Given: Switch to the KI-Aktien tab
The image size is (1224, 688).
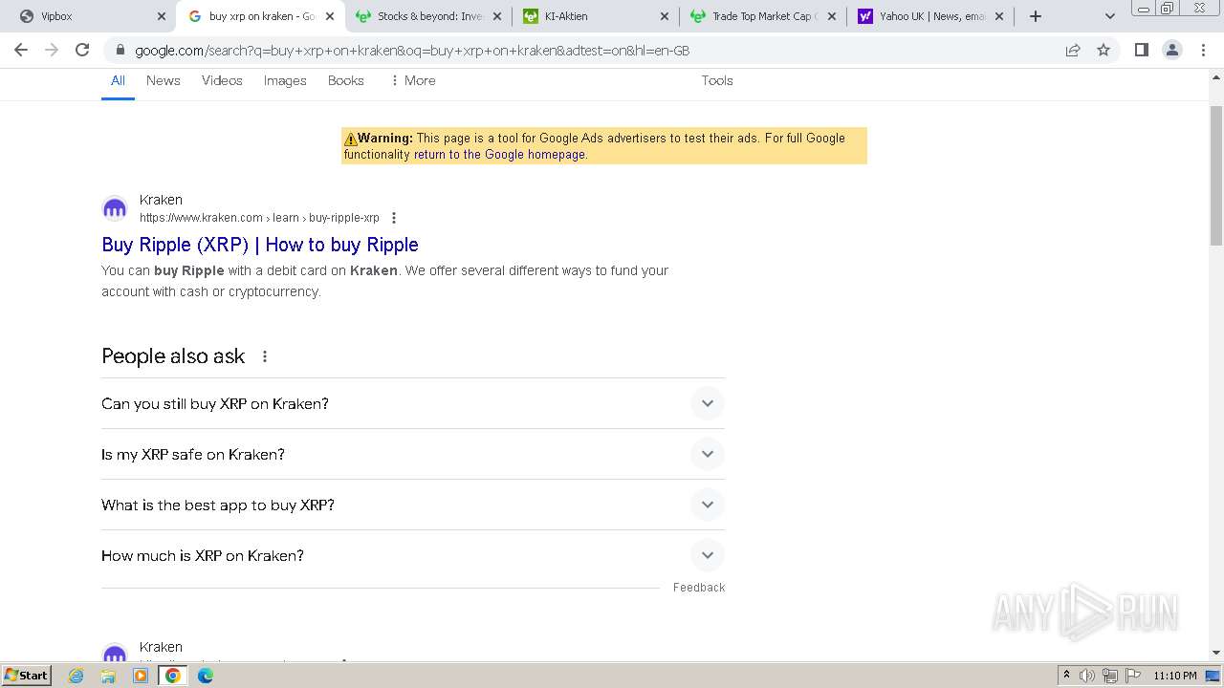Looking at the screenshot, I should [595, 16].
